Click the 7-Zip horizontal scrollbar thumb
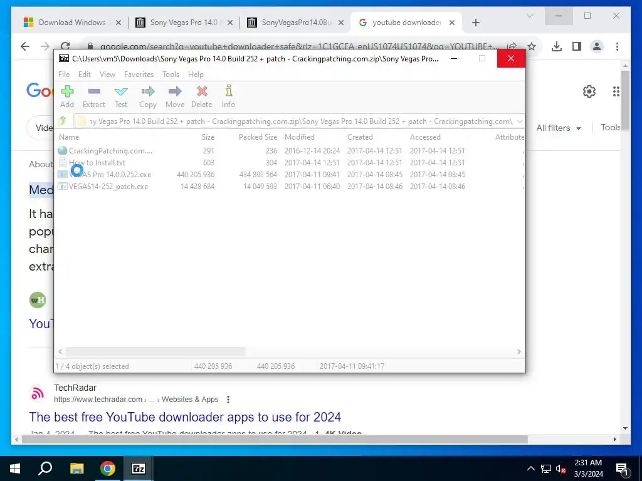 coord(155,352)
